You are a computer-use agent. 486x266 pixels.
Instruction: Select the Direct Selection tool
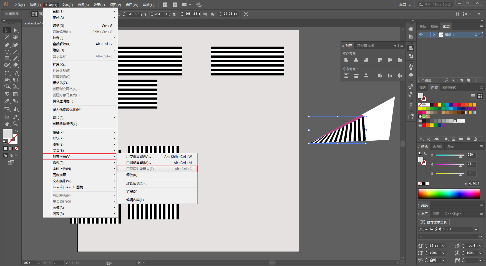(x=15, y=31)
